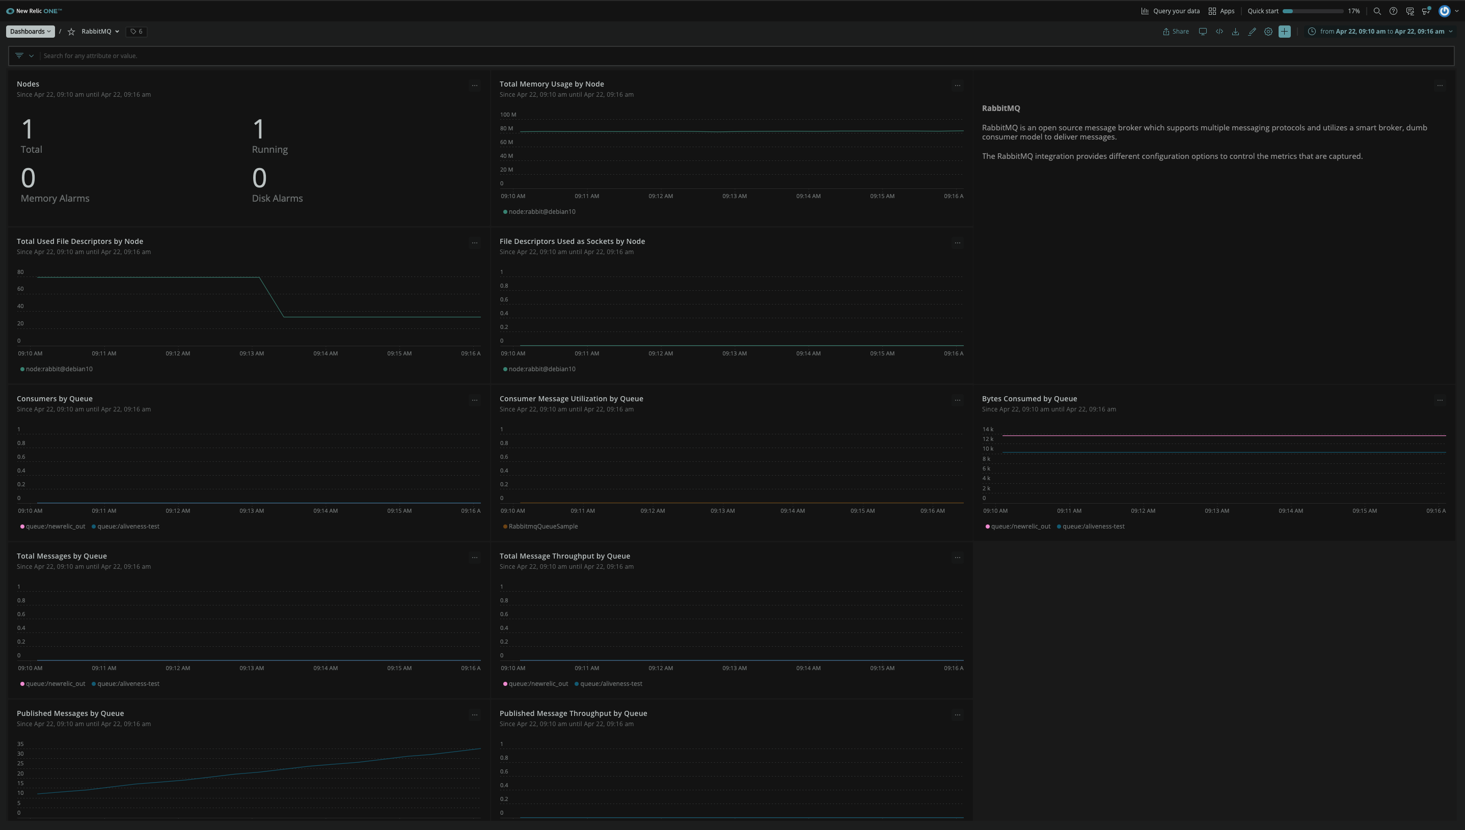
Task: Toggle the queue:/aliveness-test legend in Consumers by Queue
Action: 128,527
